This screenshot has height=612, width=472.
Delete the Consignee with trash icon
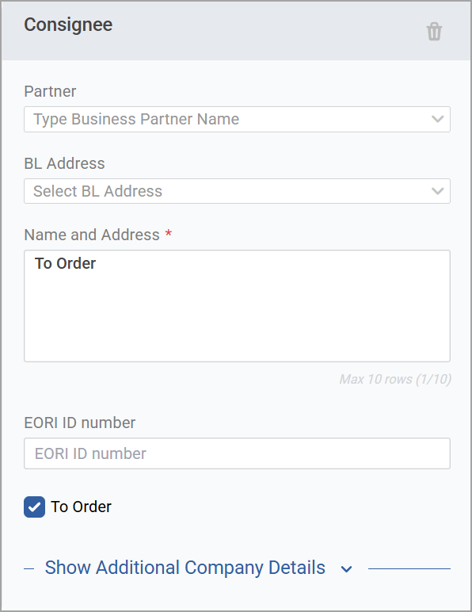pos(434,32)
